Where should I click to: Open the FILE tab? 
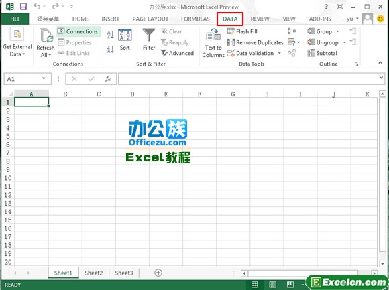click(15, 19)
